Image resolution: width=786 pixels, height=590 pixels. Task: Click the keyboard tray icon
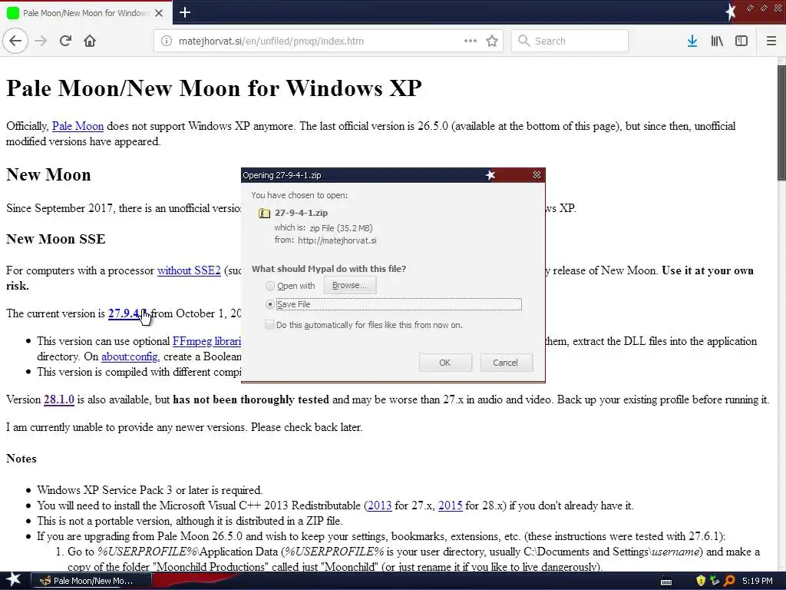tap(666, 582)
